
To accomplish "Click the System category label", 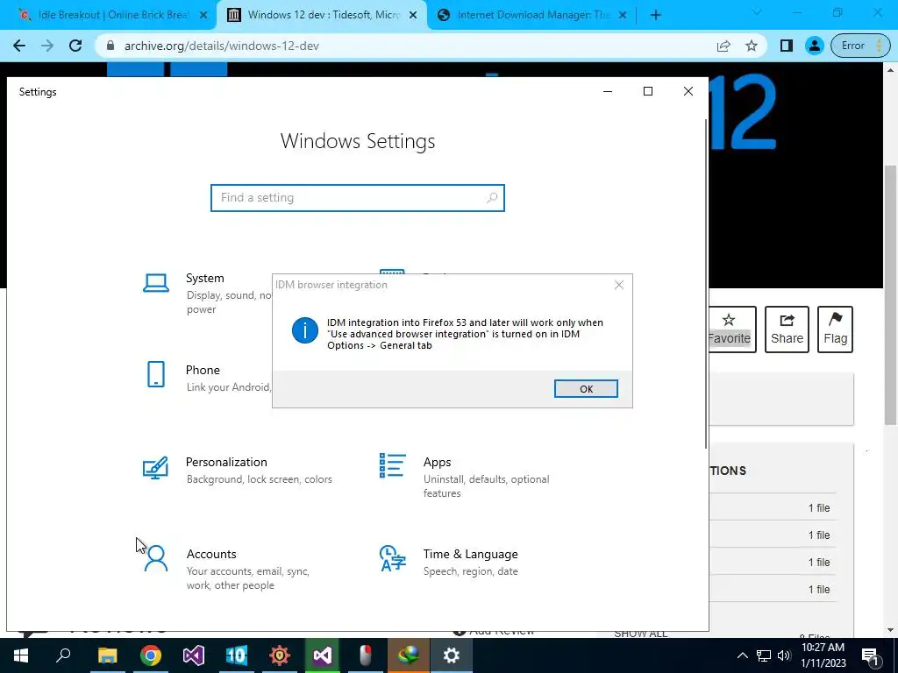I will [x=204, y=278].
